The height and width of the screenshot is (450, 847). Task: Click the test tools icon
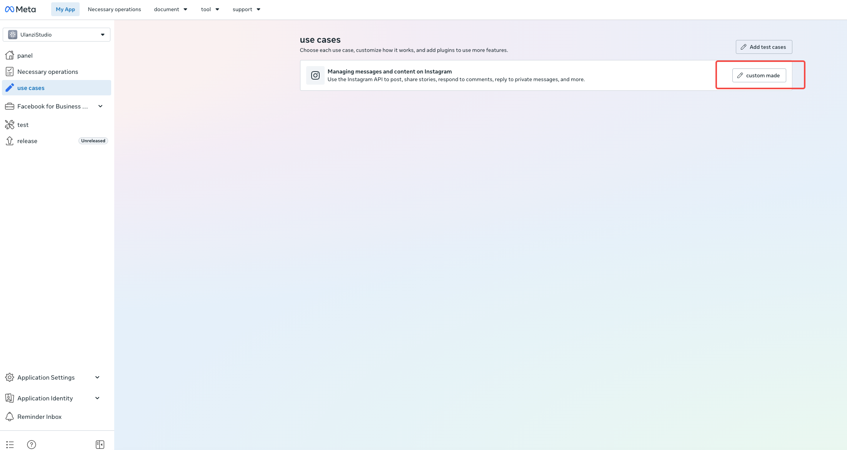[x=10, y=125]
